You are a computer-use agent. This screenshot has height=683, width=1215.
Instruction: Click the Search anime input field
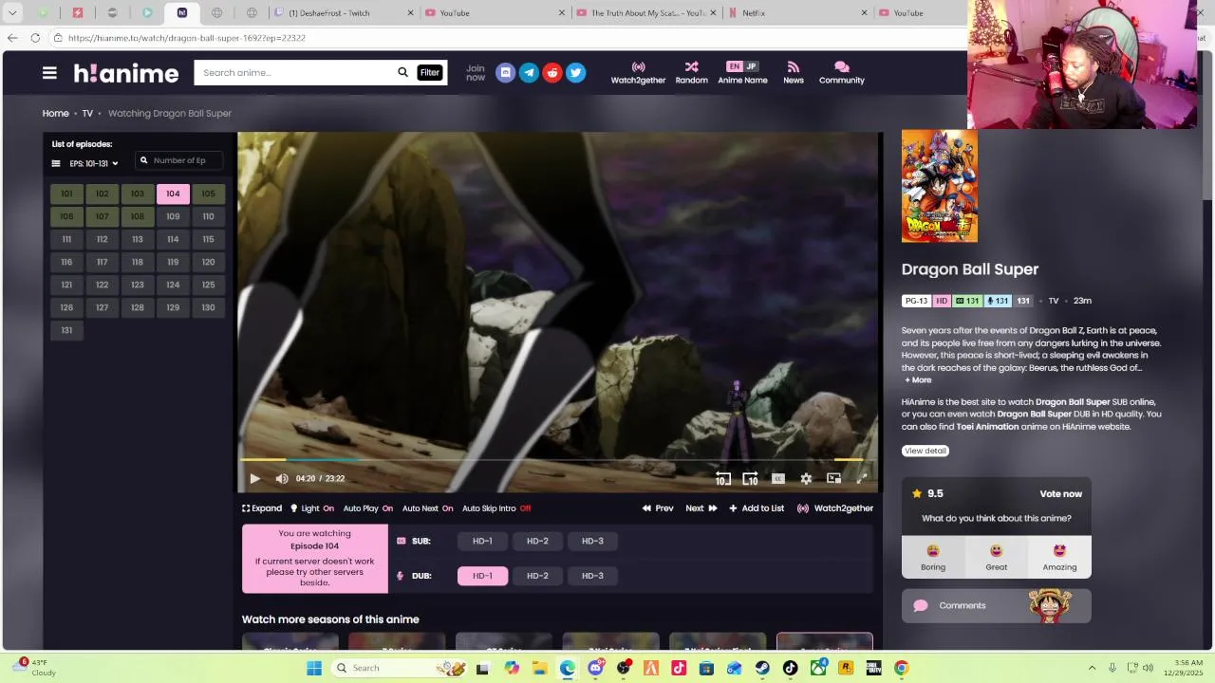pos(294,72)
